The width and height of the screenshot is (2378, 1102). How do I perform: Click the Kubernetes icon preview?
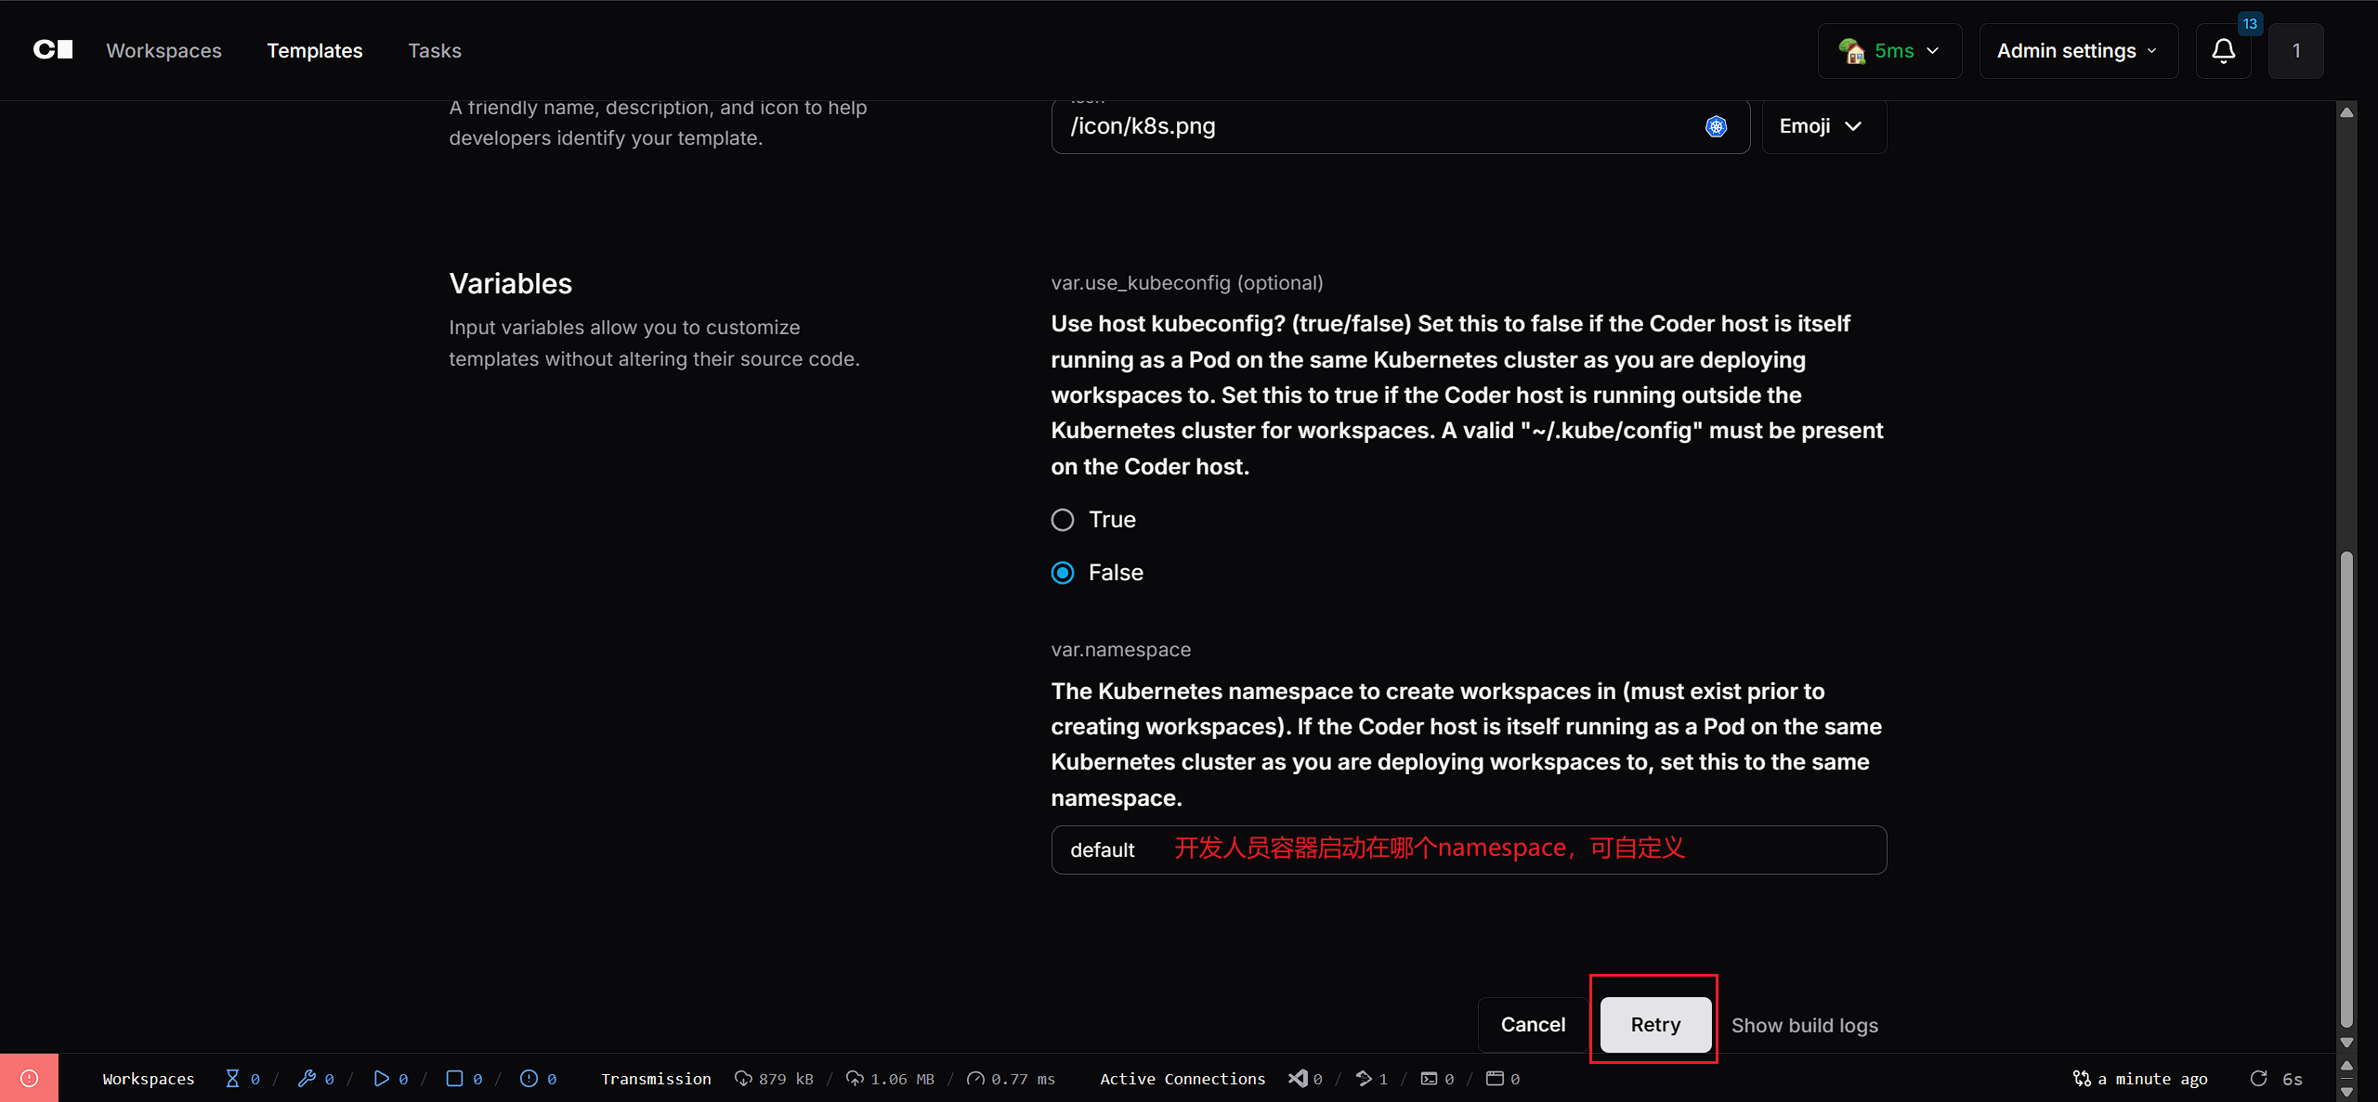pos(1716,126)
